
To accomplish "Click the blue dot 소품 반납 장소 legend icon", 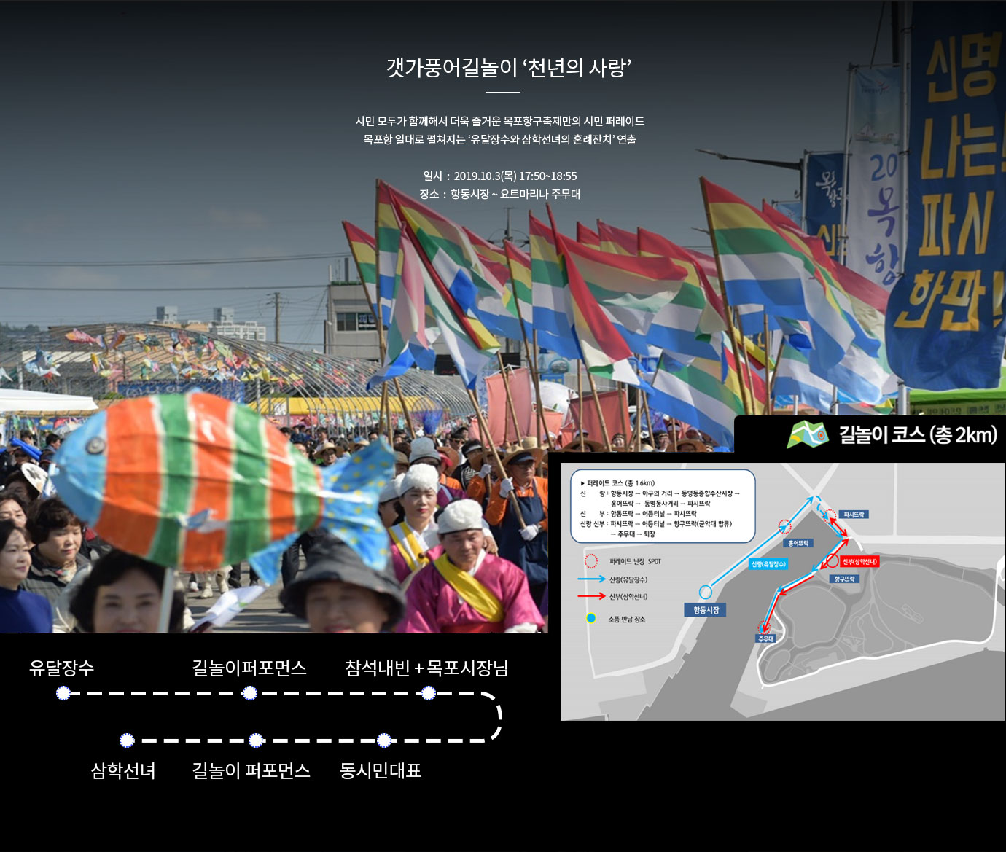I will click(x=591, y=619).
